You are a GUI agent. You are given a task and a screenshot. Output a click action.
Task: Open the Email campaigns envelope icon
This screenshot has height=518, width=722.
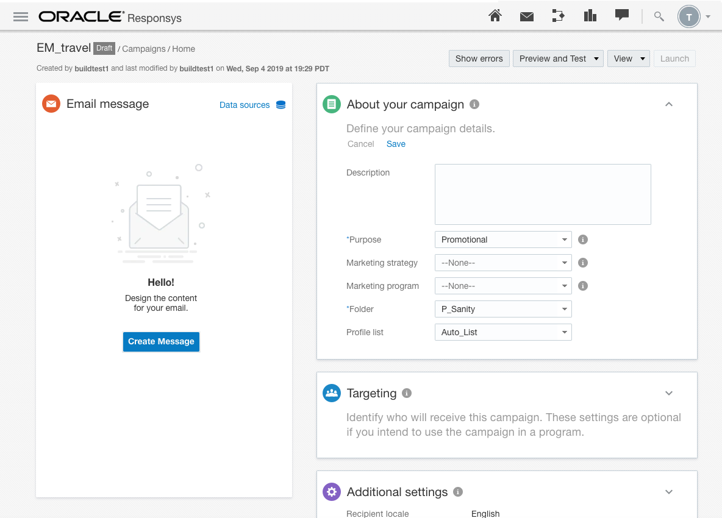527,16
